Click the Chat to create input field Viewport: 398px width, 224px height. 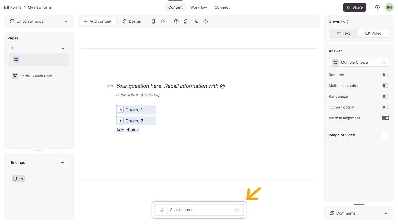200,210
